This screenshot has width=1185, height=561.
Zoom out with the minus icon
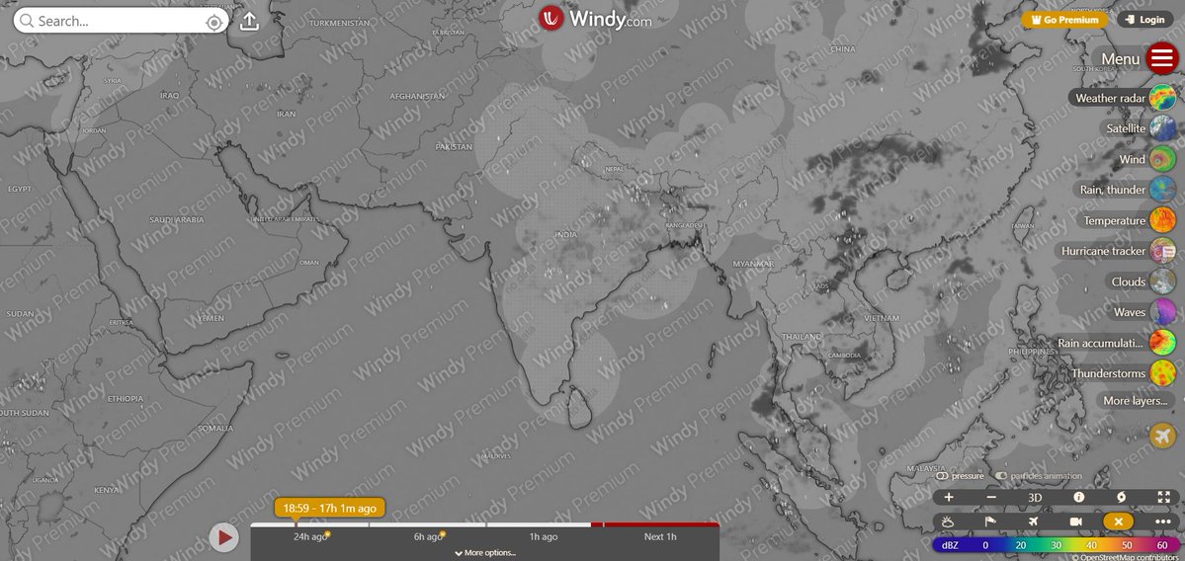coord(991,498)
